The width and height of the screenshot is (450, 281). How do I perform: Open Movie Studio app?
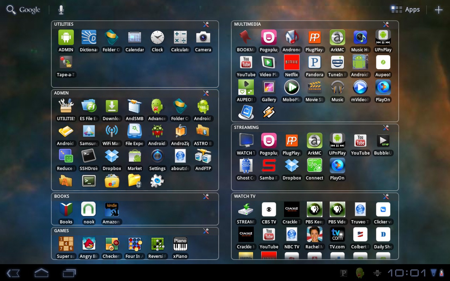[315, 91]
